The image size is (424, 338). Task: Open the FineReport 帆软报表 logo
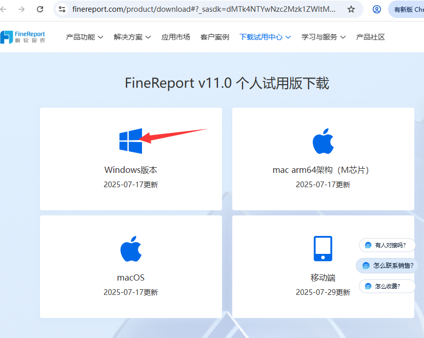tap(23, 37)
